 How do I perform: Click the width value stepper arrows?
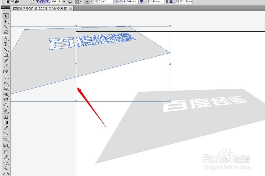148,2
